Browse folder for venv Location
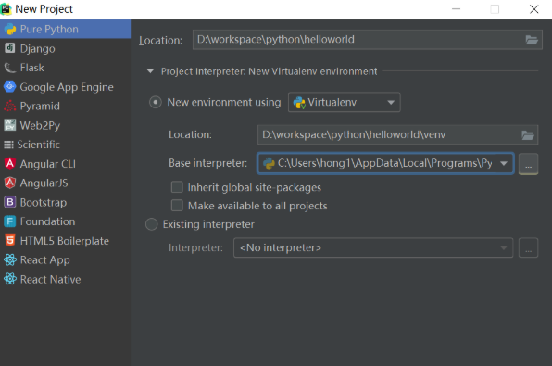 [527, 135]
